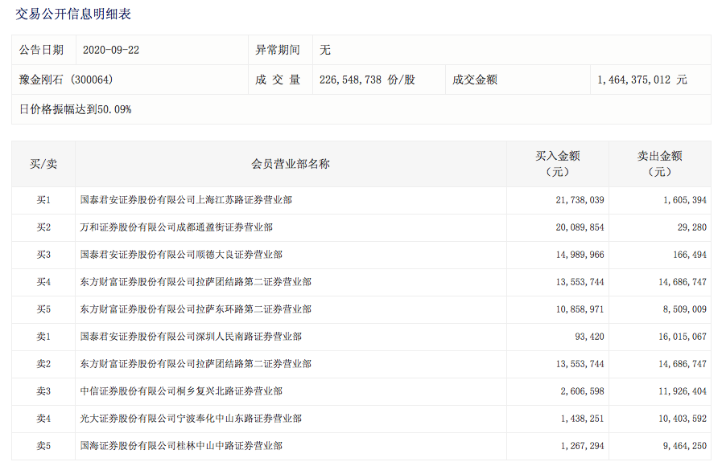The width and height of the screenshot is (722, 462).
Task: Select the 买2 row label
Action: click(43, 227)
